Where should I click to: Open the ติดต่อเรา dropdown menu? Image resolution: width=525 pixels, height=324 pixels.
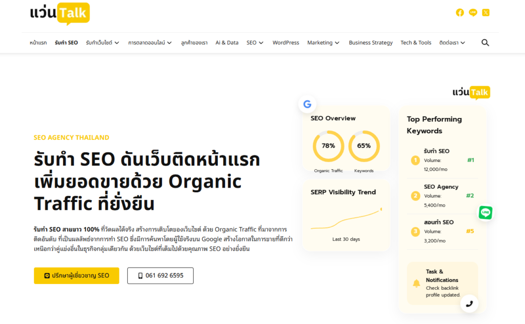click(x=452, y=43)
